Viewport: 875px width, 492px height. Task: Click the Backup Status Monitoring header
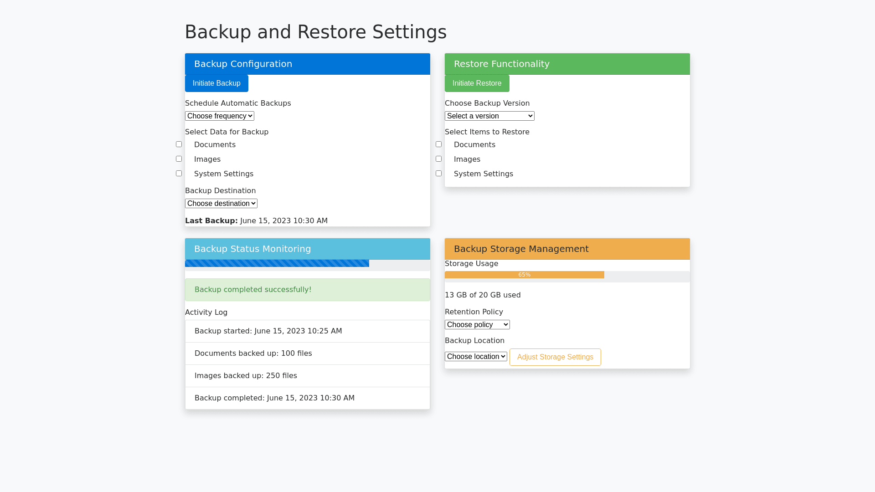coord(307,249)
